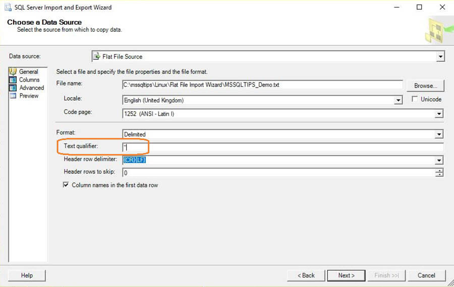Proceed with the Next button
Image resolution: width=454 pixels, height=287 pixels.
(346, 275)
